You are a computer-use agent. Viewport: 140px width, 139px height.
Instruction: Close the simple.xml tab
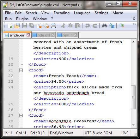point(28,35)
